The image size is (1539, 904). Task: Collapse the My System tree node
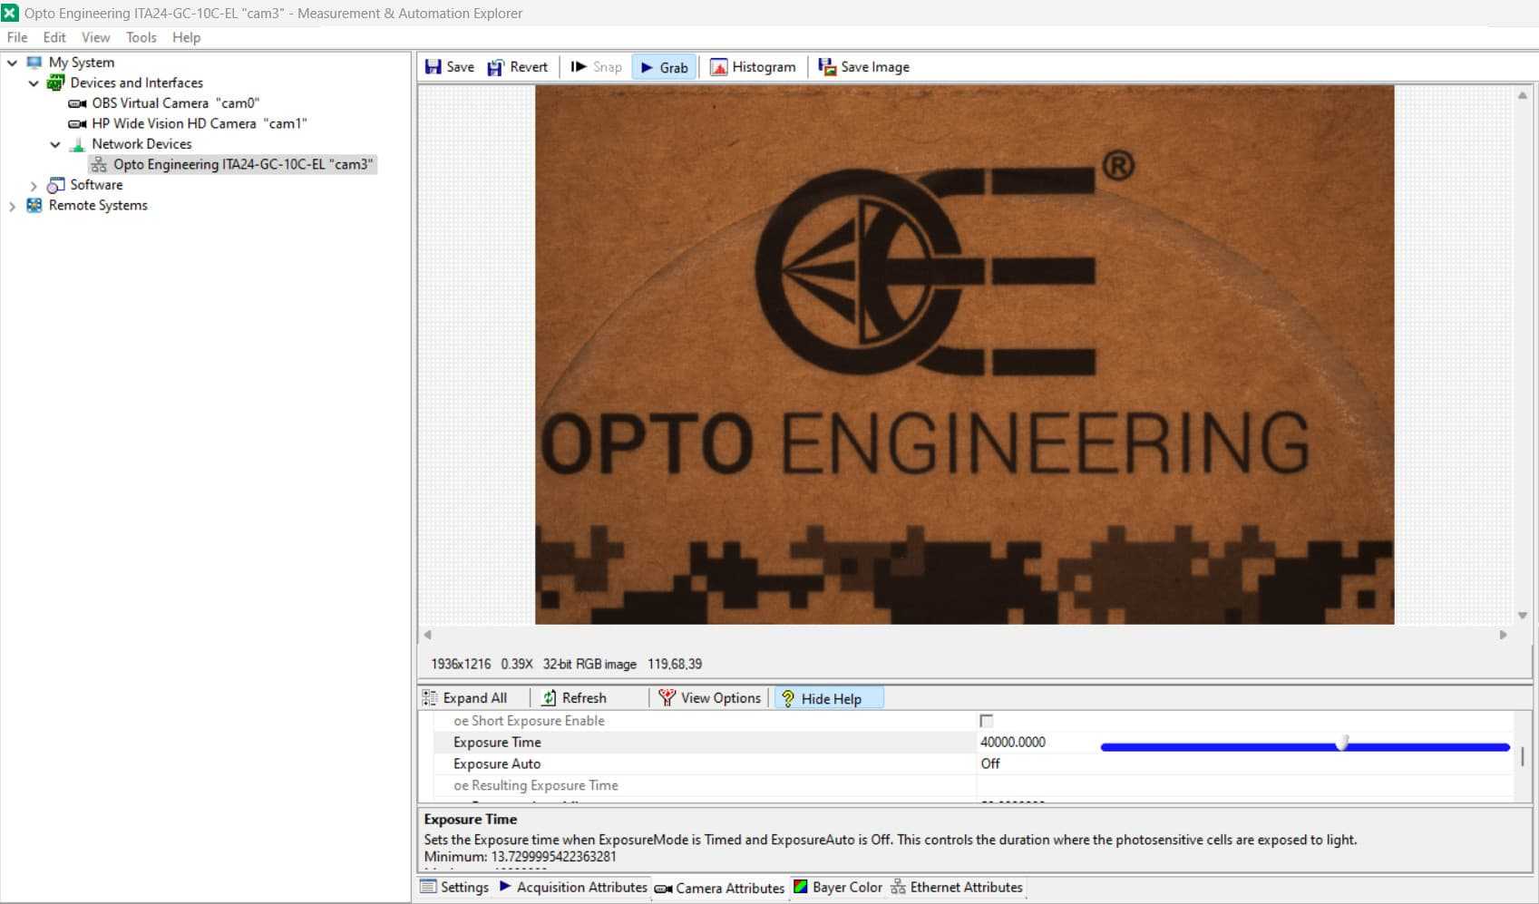pyautogui.click(x=13, y=63)
